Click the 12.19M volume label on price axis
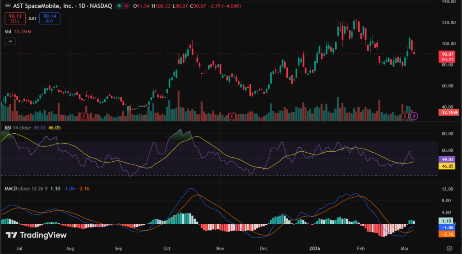The height and width of the screenshot is (254, 462). pyautogui.click(x=448, y=112)
